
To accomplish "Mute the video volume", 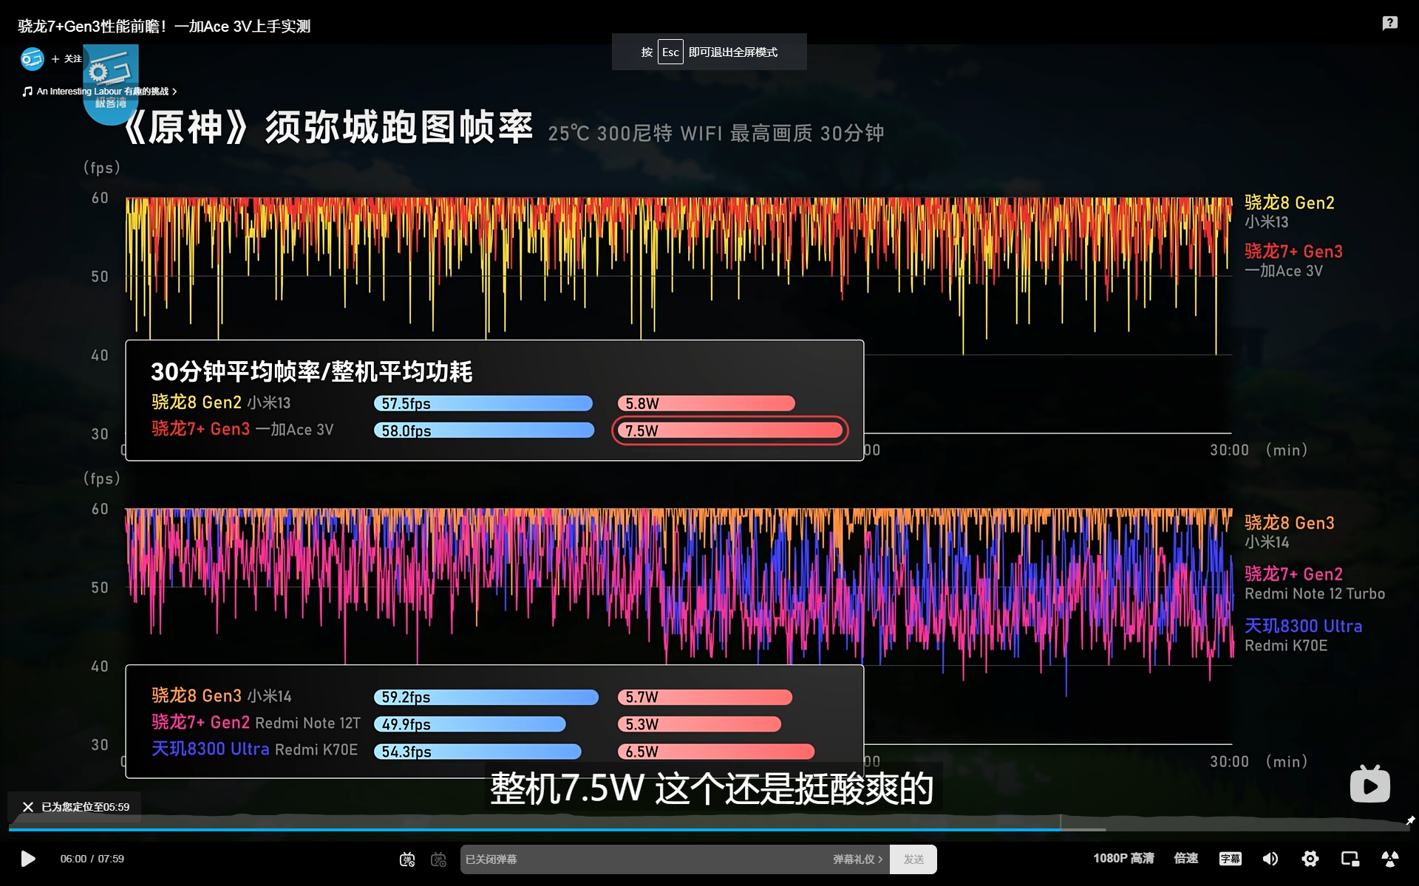I will tap(1270, 858).
